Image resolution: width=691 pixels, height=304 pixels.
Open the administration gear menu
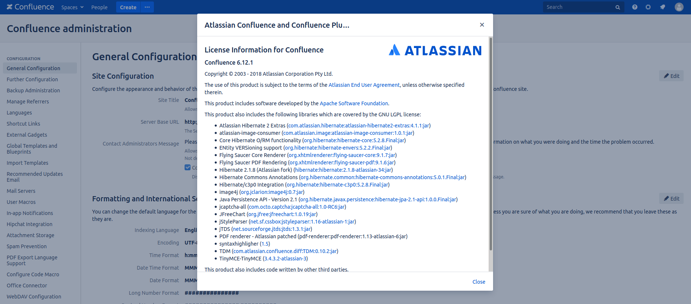(648, 7)
